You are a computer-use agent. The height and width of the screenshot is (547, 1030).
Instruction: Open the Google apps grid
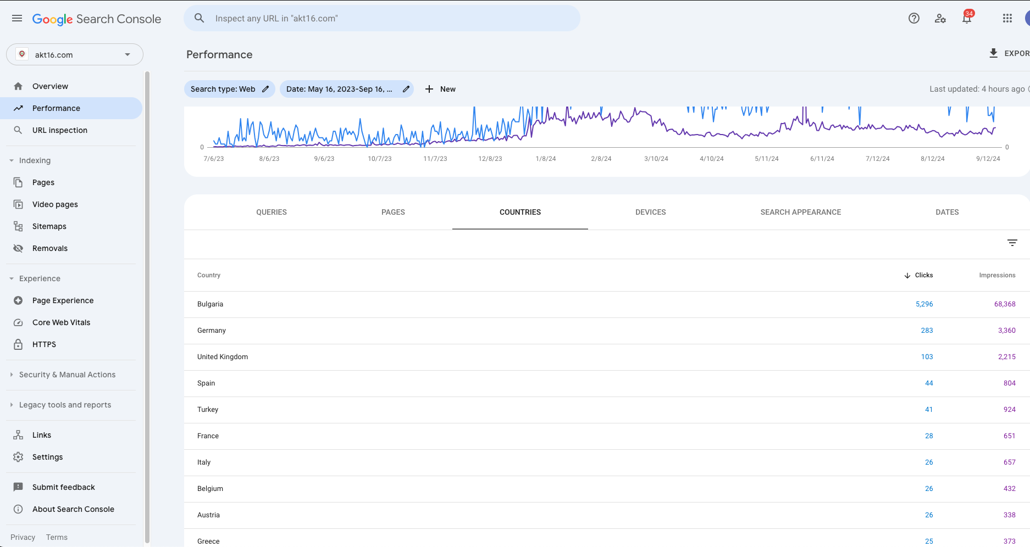(x=1007, y=19)
